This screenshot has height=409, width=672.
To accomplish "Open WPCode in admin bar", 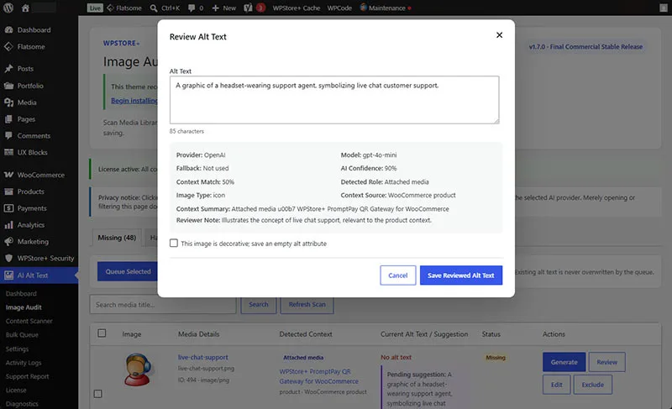I will [x=339, y=8].
